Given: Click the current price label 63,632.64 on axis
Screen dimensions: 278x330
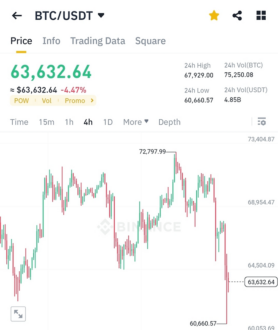Looking at the screenshot, I should [x=262, y=282].
